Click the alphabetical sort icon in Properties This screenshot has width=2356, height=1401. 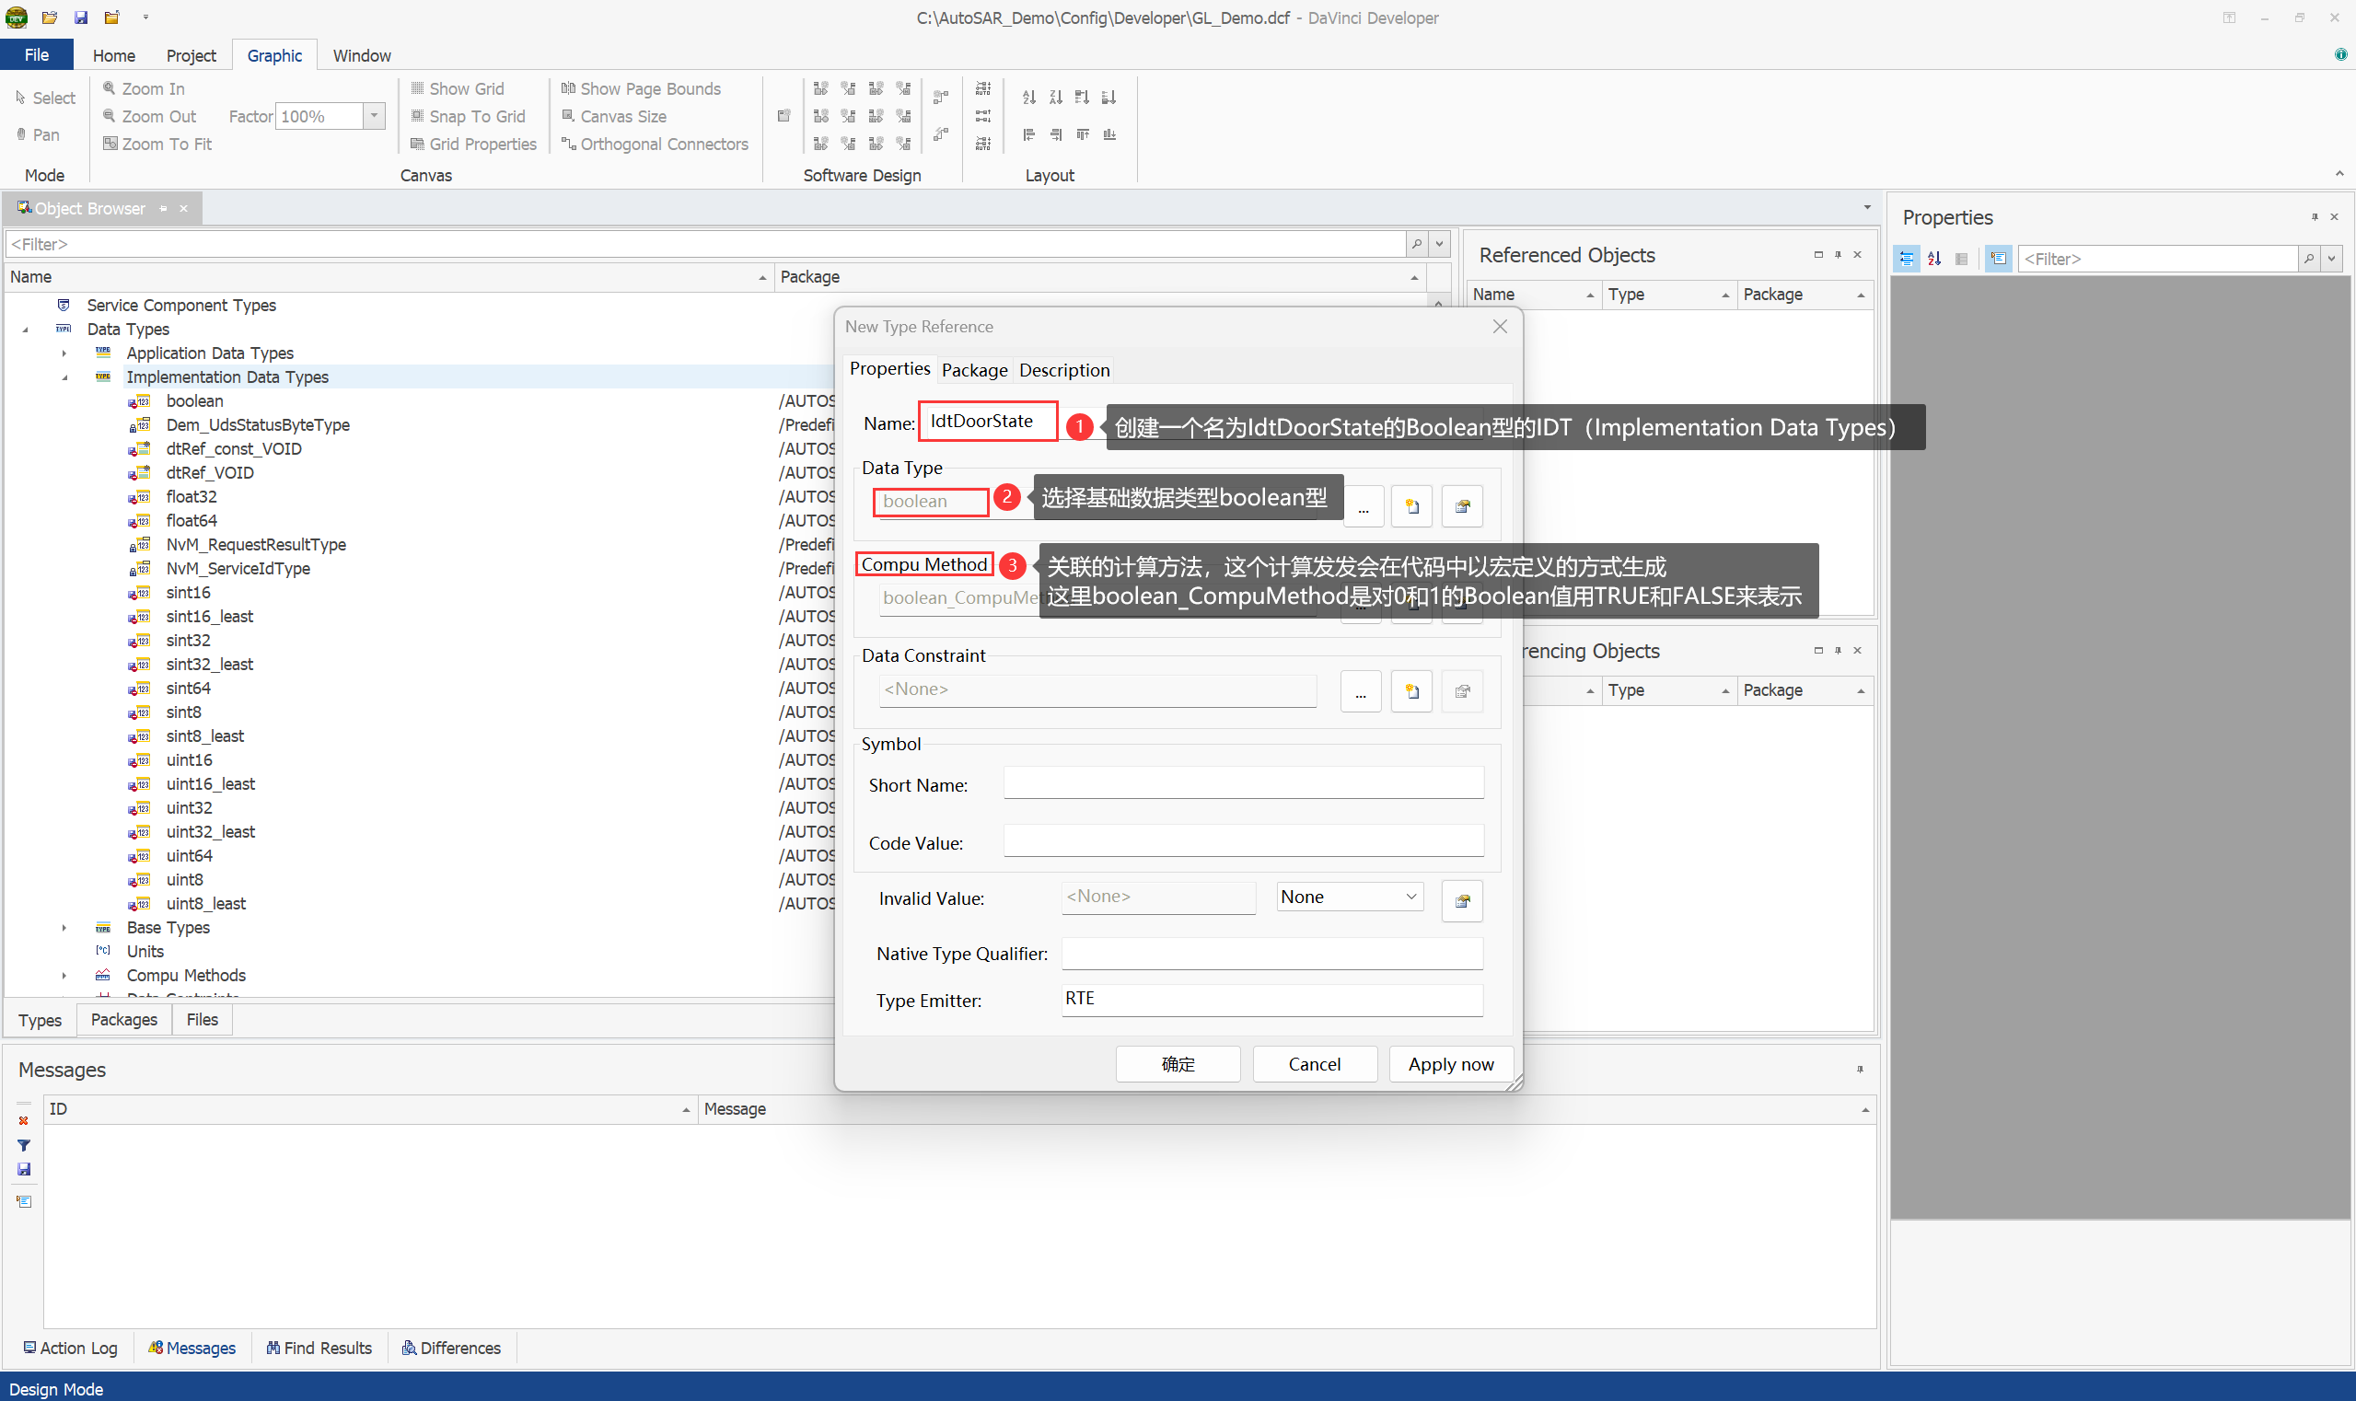1934,259
